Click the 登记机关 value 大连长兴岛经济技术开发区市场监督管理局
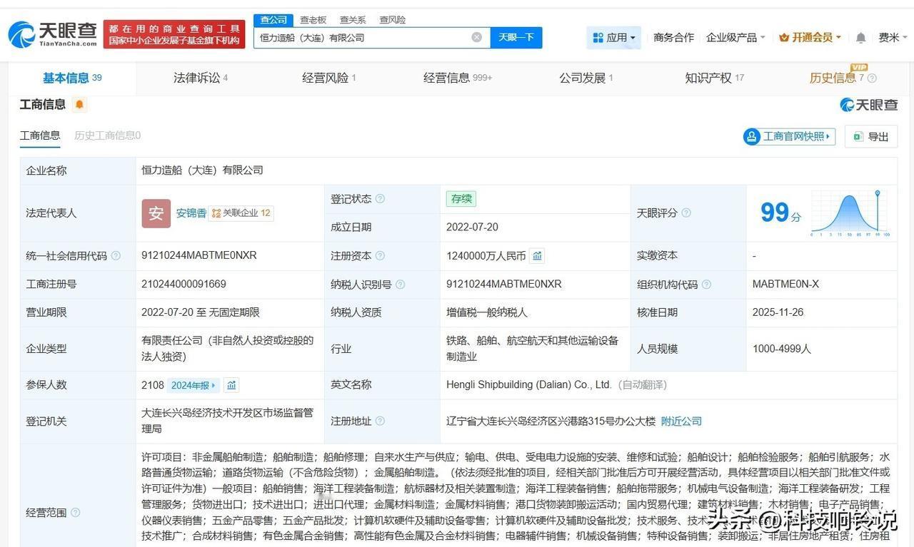This screenshot has height=547, width=914. [228, 421]
